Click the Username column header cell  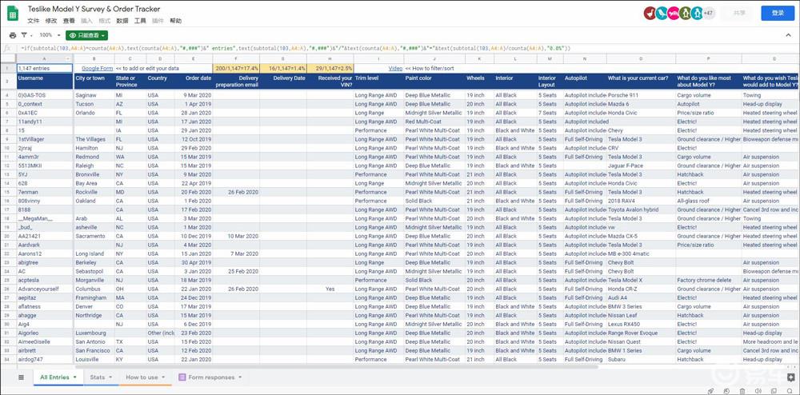pos(45,82)
